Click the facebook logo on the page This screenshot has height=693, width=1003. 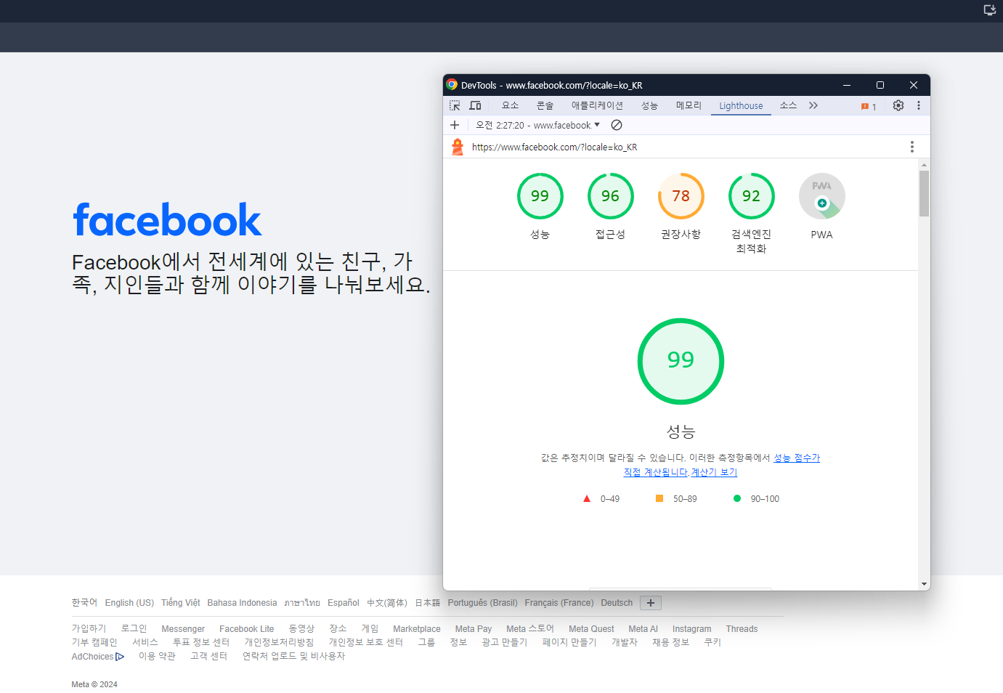click(x=167, y=219)
